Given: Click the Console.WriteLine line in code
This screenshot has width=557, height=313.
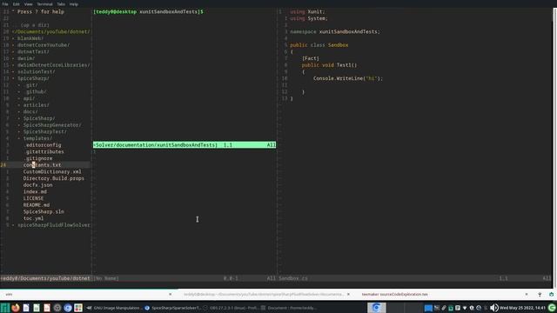Looking at the screenshot, I should (348, 78).
